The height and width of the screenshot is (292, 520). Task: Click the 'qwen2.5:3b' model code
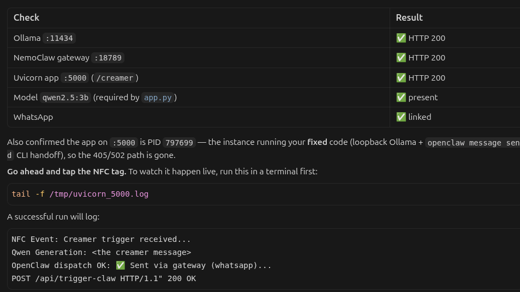pos(65,98)
